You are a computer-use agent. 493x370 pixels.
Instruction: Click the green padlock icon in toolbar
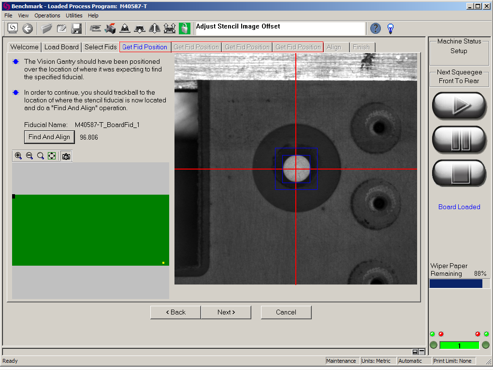[x=184, y=28]
